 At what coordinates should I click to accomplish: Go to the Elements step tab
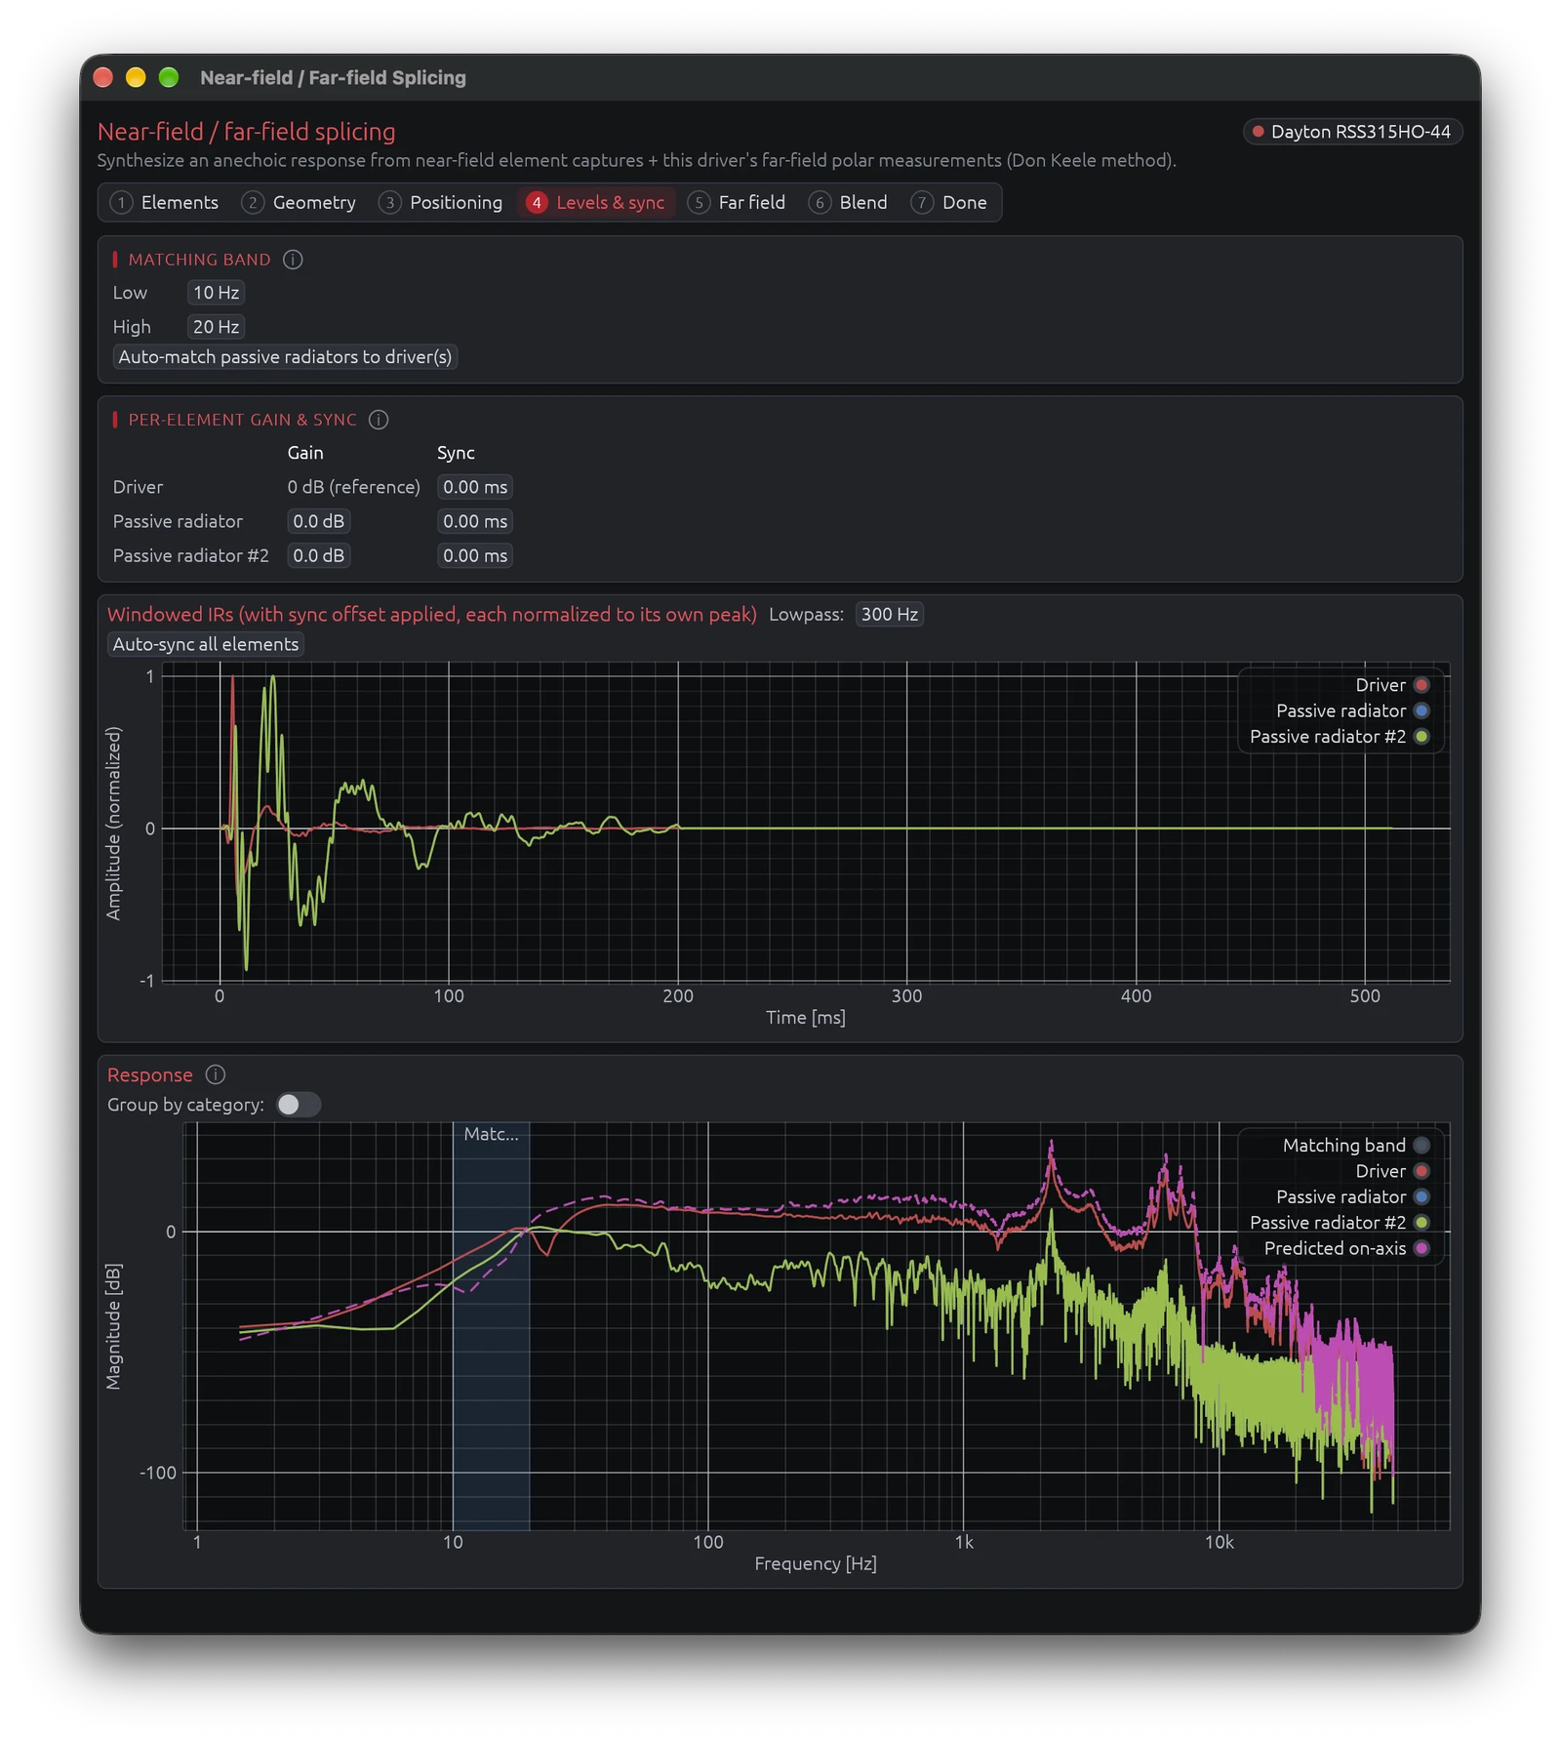click(x=165, y=203)
